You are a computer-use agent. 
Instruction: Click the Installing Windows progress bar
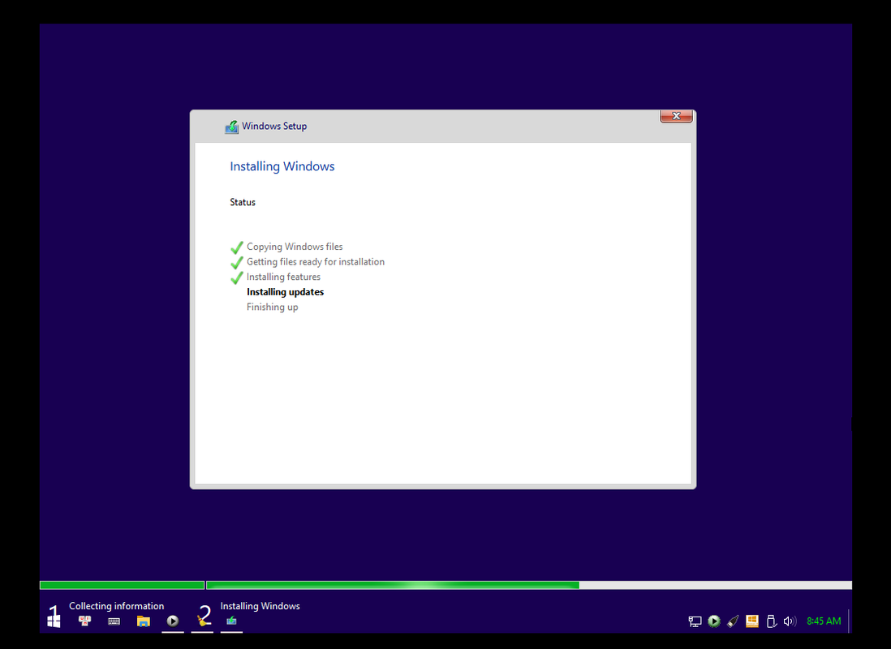(x=529, y=586)
